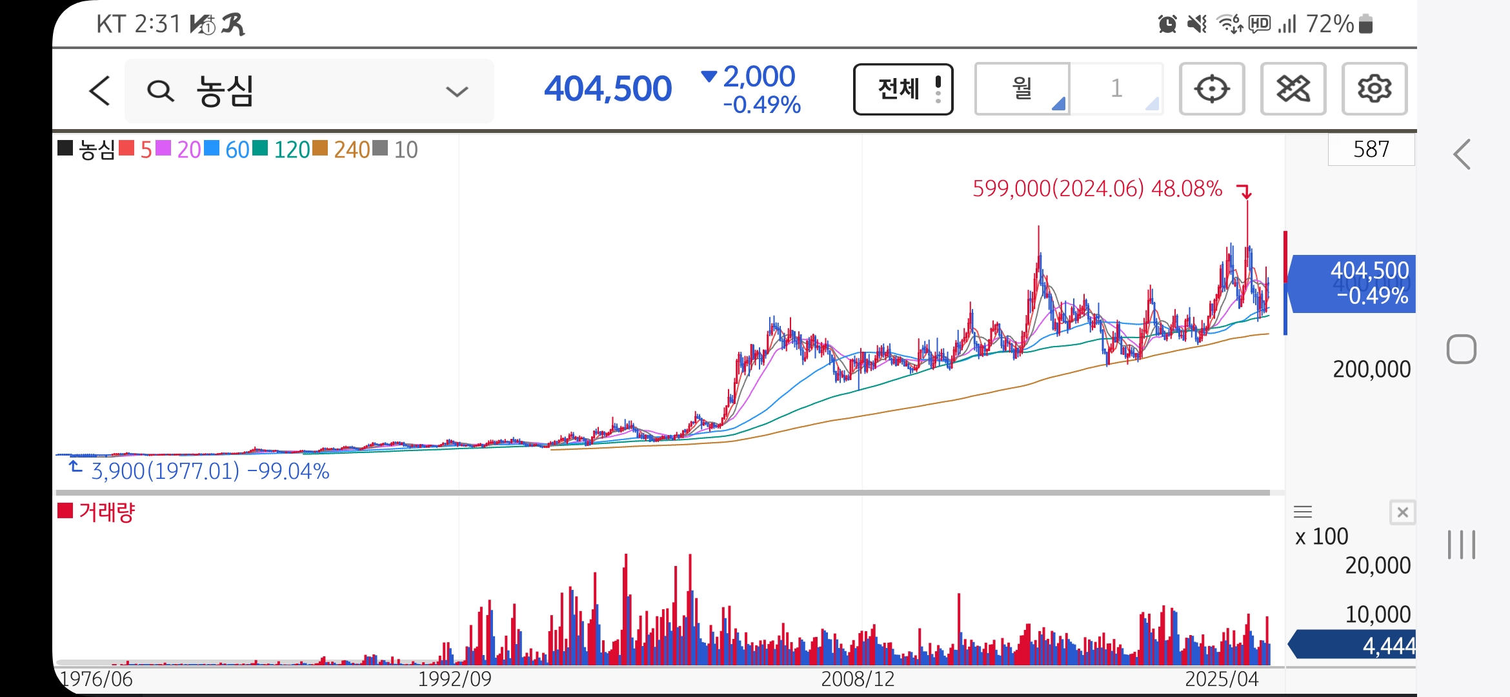Viewport: 1510px width, 697px height.
Task: Tap the Android recent apps bars
Action: [x=1461, y=545]
